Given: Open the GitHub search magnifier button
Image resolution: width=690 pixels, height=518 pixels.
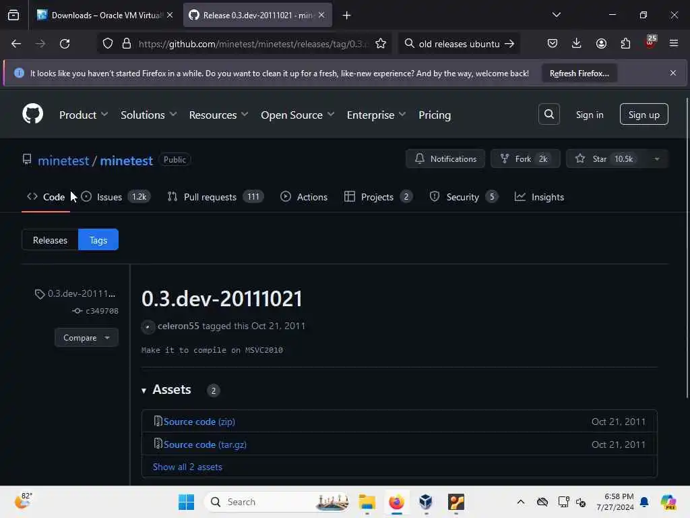Looking at the screenshot, I should 548,114.
